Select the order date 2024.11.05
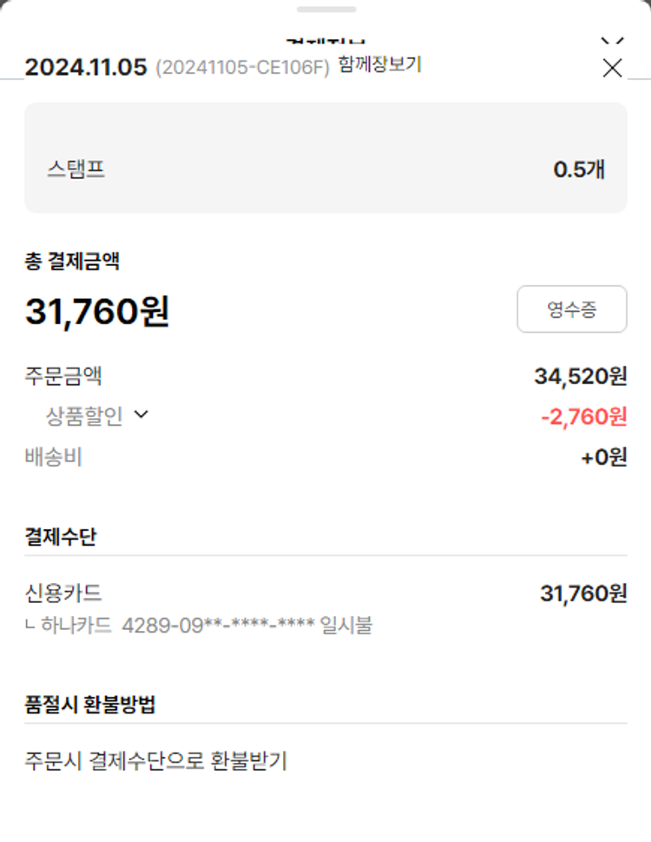Image resolution: width=651 pixels, height=842 pixels. pos(86,68)
